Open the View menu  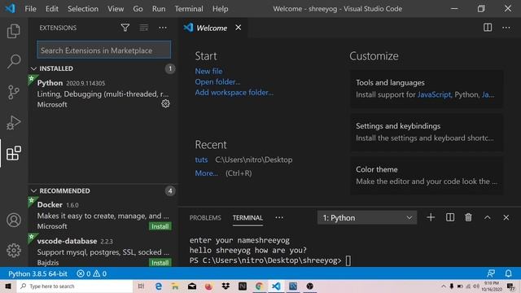point(116,9)
